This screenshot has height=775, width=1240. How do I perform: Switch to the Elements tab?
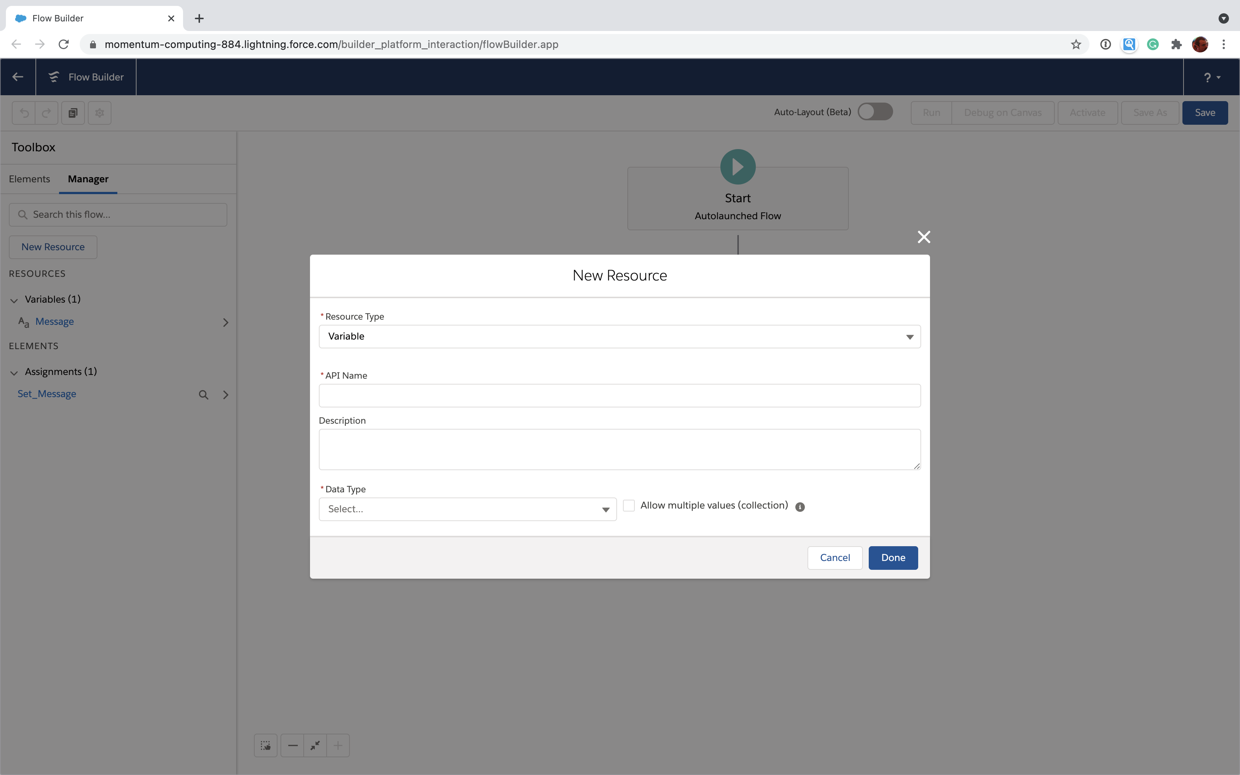point(29,179)
